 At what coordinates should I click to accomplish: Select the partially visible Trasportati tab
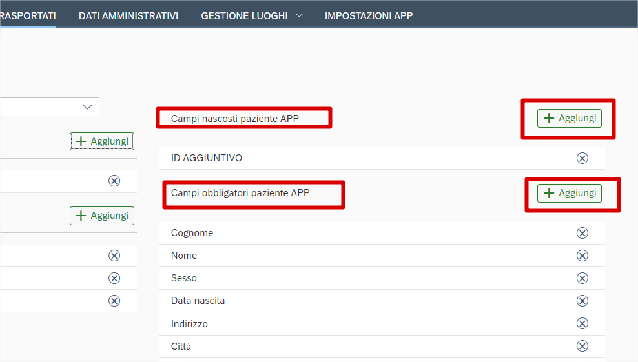[x=28, y=15]
